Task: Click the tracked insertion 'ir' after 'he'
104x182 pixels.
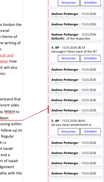Action: tap(4, 73)
